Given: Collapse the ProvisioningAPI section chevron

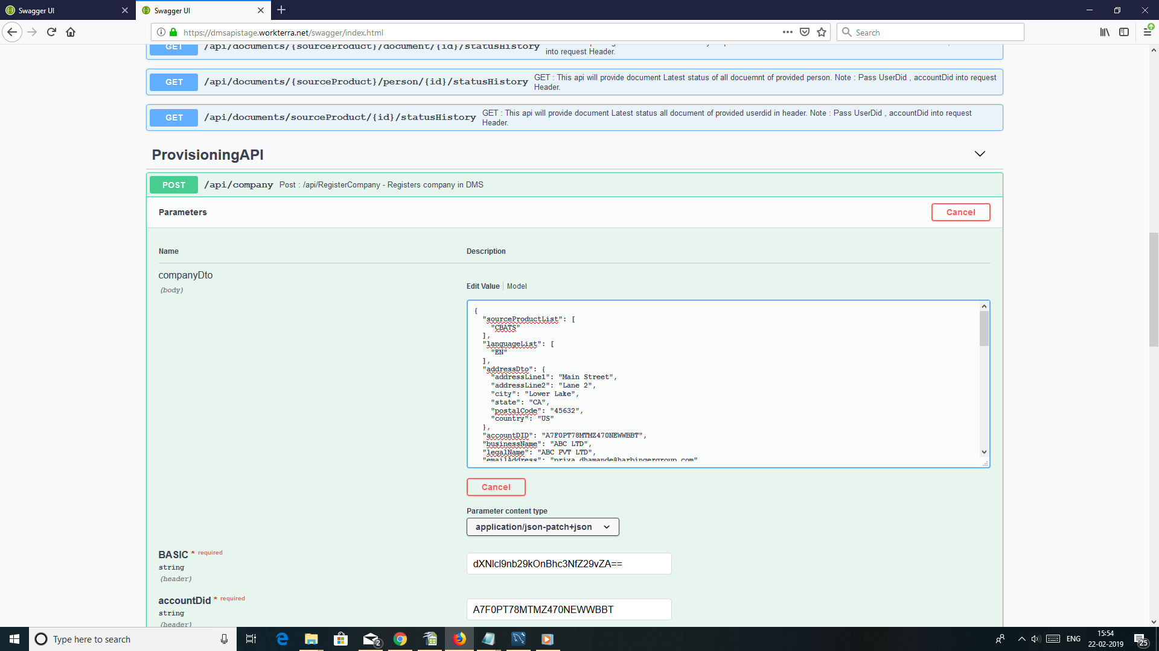Looking at the screenshot, I should (979, 154).
